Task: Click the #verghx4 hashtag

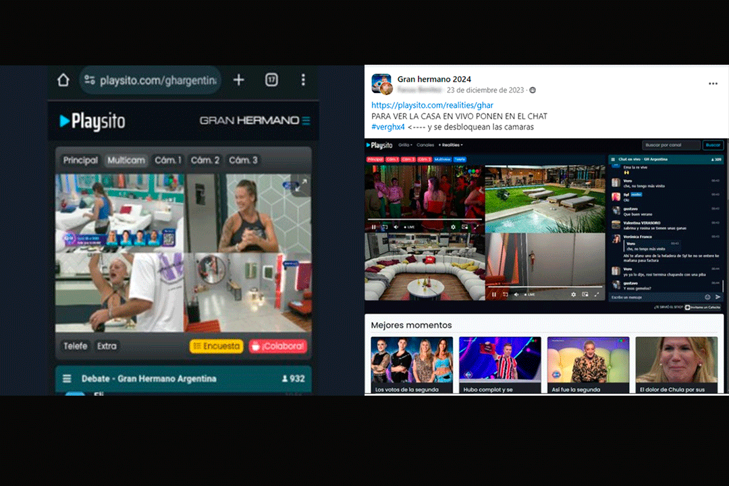Action: 388,127
